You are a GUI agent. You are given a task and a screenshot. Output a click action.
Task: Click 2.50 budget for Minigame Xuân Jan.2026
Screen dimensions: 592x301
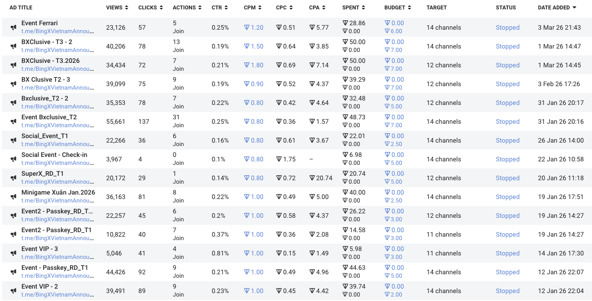coord(393,201)
